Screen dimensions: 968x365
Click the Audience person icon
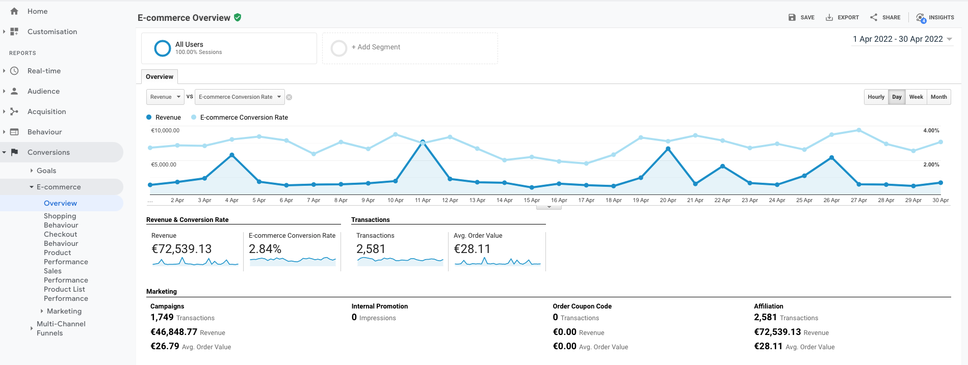14,91
